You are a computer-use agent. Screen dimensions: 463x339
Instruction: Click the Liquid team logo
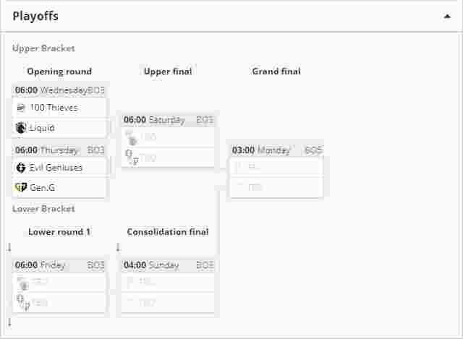click(21, 128)
